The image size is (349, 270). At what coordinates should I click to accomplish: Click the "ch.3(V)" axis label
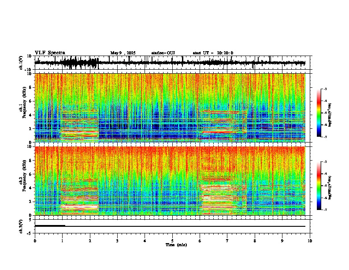click(21, 226)
